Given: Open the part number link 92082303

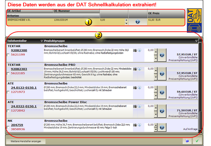Looking at the screenshot, I should coord(19,69).
